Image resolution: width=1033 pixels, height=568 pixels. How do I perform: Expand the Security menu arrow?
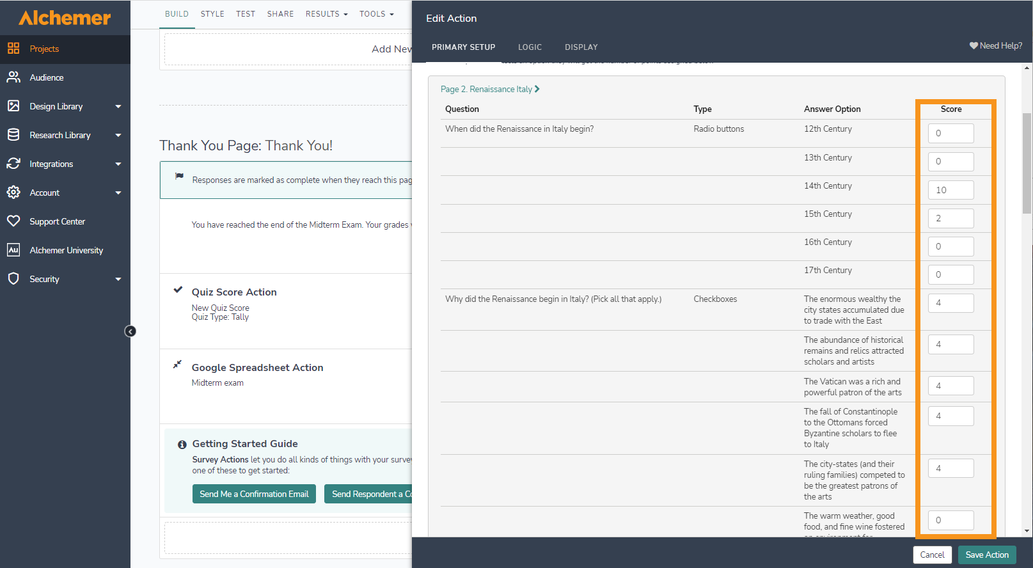point(118,280)
